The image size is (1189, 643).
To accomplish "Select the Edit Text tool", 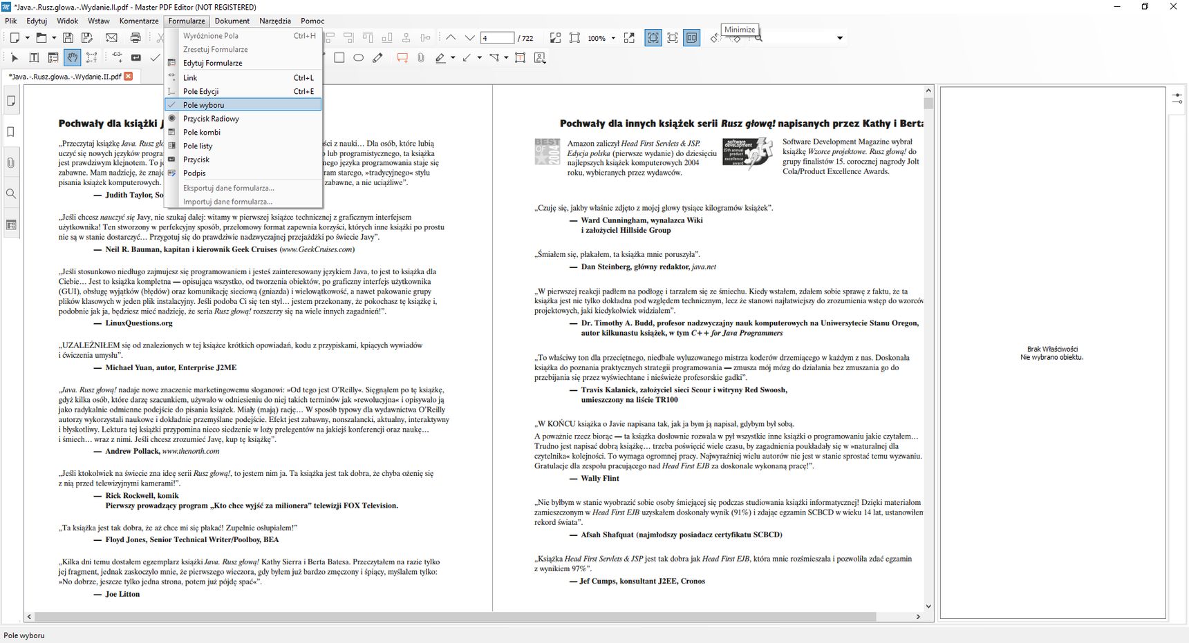I will click(34, 58).
